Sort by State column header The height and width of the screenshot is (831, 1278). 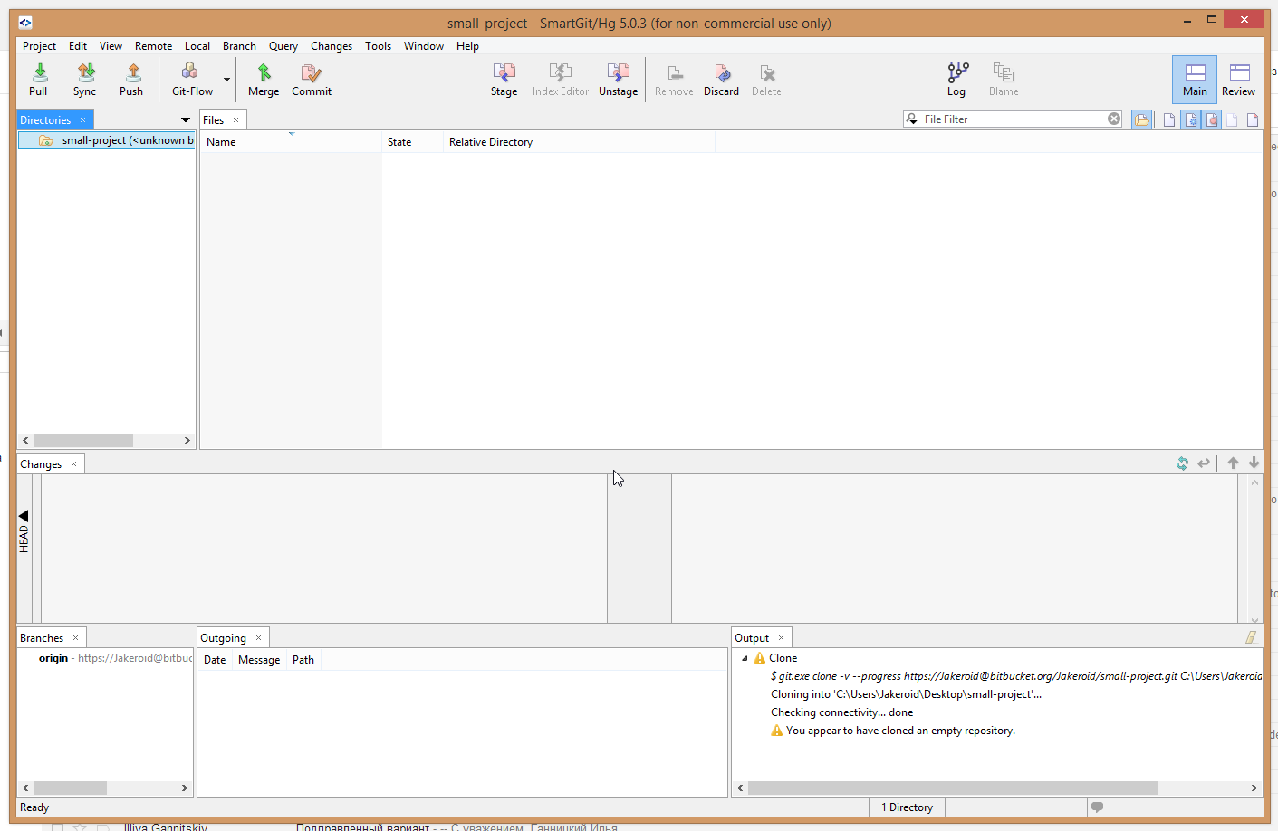(x=412, y=142)
